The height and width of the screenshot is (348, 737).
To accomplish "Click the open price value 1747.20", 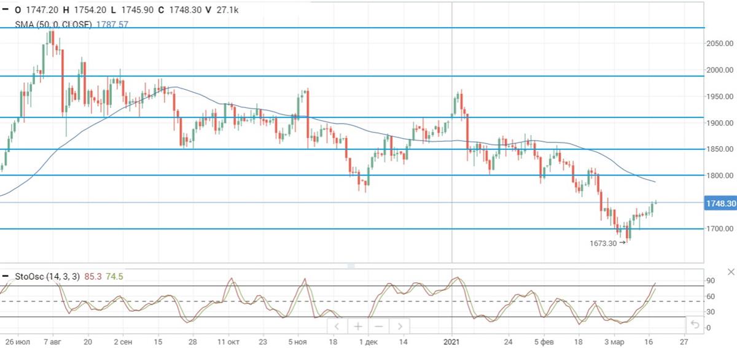I will click(42, 10).
